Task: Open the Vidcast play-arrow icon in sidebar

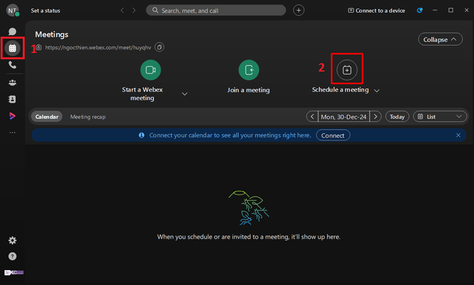Action: coord(12,116)
